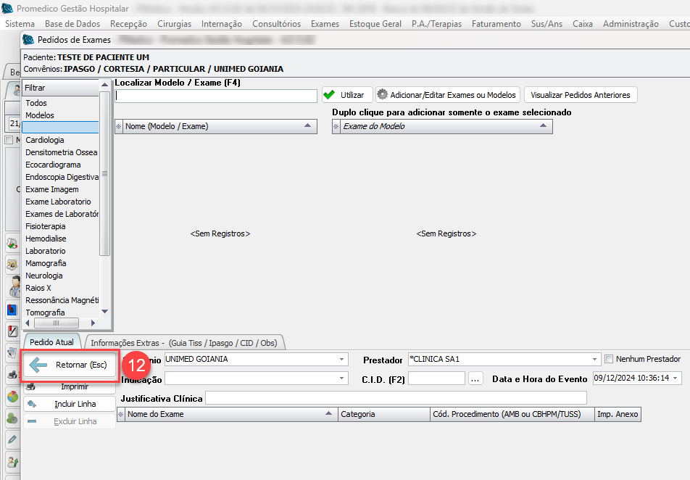The width and height of the screenshot is (690, 480).
Task: Click the Retornar (Esc) back arrow button
Action: coord(70,365)
